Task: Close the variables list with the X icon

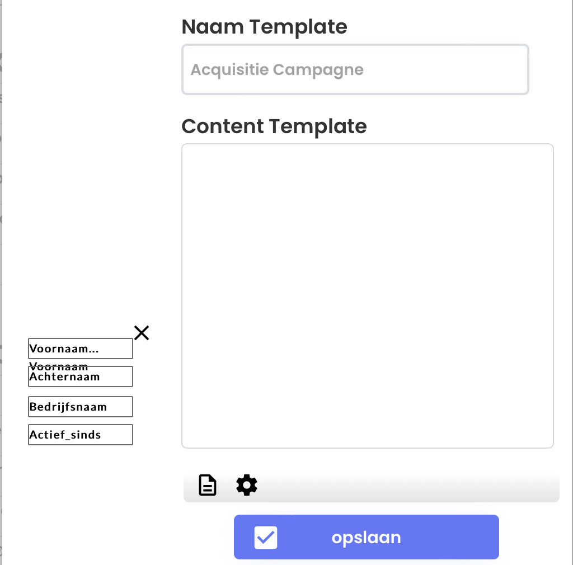Action: pos(142,333)
